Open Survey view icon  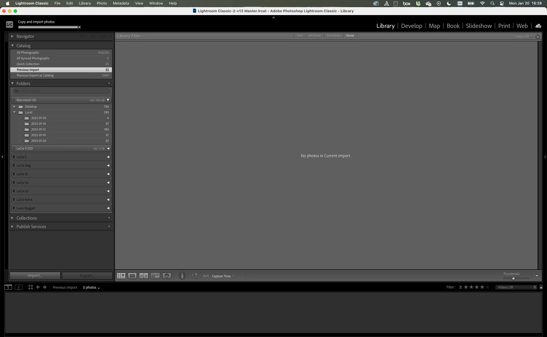pos(155,276)
